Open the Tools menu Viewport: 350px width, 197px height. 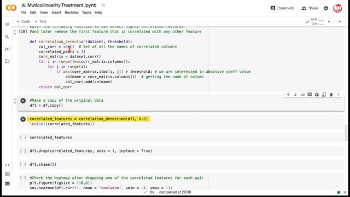tap(86, 13)
